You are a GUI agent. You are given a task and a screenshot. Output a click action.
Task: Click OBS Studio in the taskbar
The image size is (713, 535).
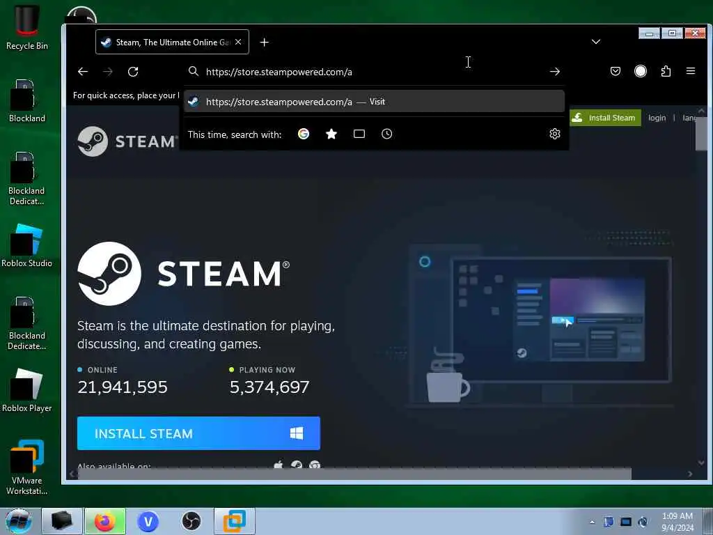pyautogui.click(x=191, y=521)
